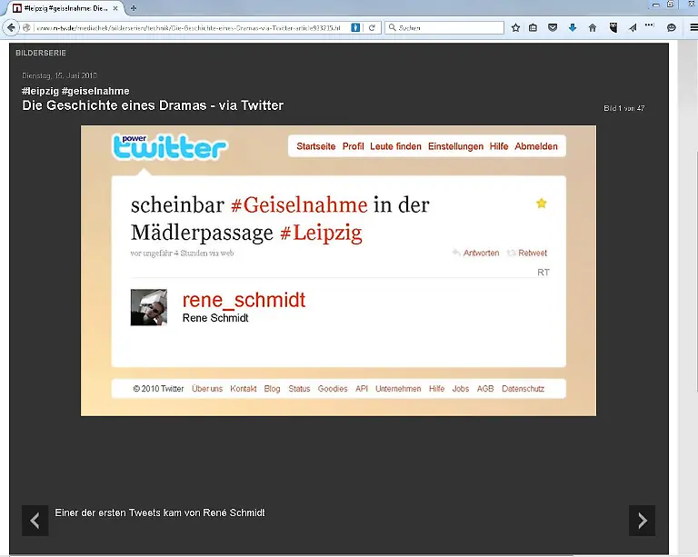Open Datenschutz in the Twitter footer

[523, 388]
